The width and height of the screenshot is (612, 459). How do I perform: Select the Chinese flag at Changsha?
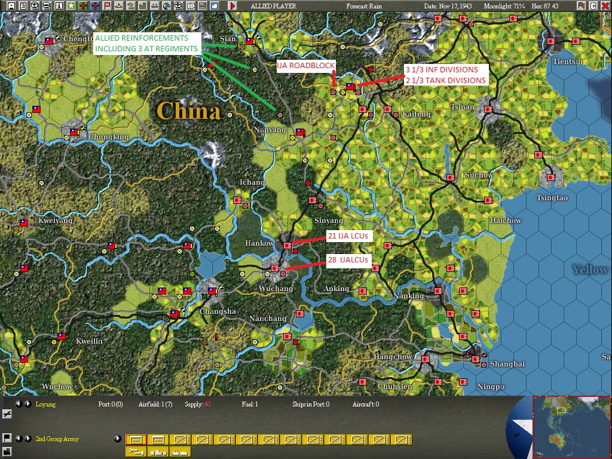[212, 291]
